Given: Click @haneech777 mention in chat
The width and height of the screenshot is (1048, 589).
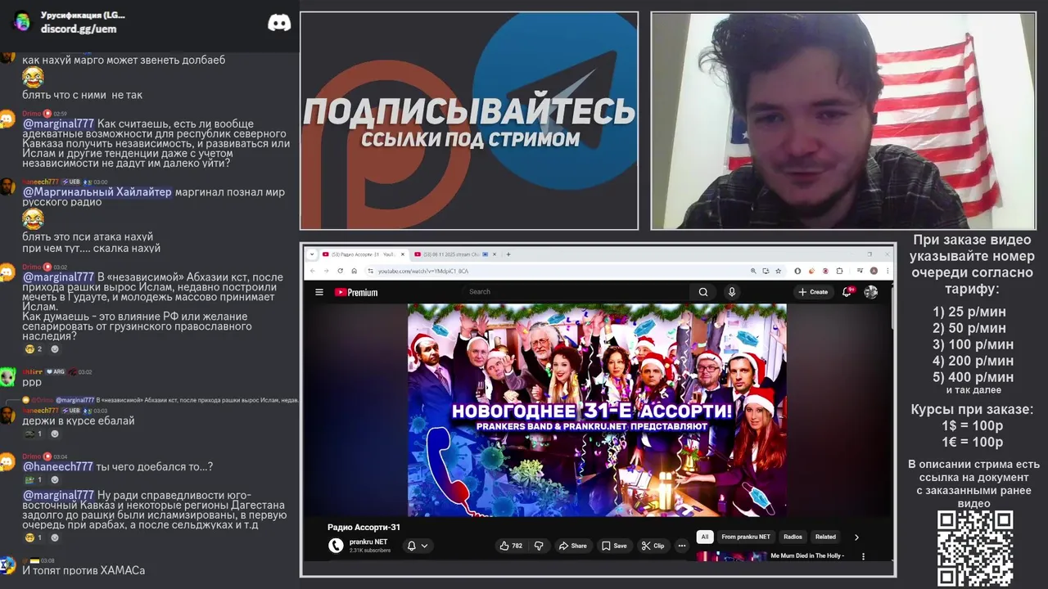Looking at the screenshot, I should [x=58, y=466].
